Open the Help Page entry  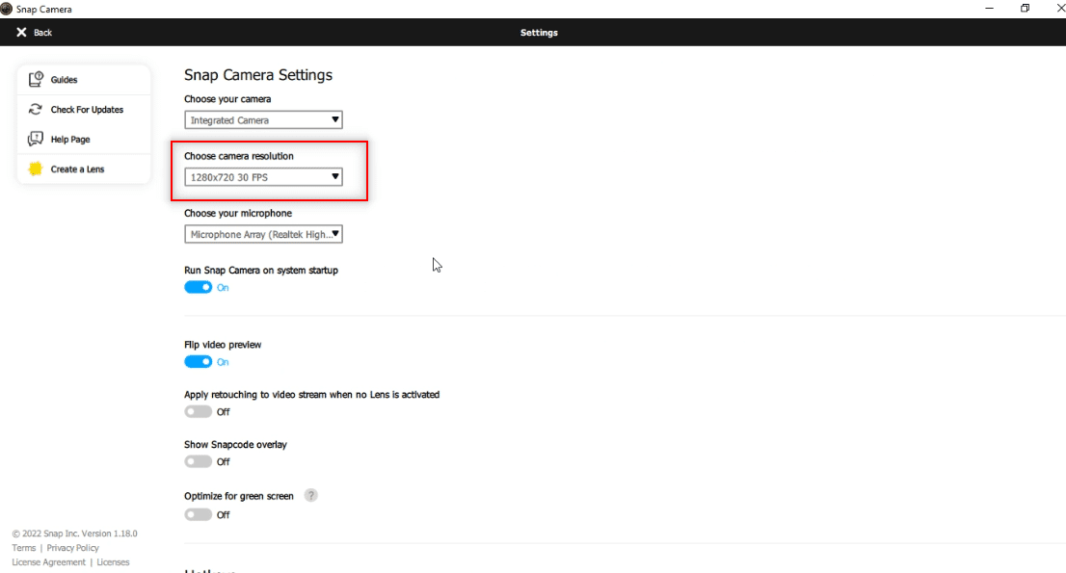pos(84,140)
